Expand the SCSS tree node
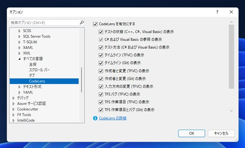 click(19, 31)
